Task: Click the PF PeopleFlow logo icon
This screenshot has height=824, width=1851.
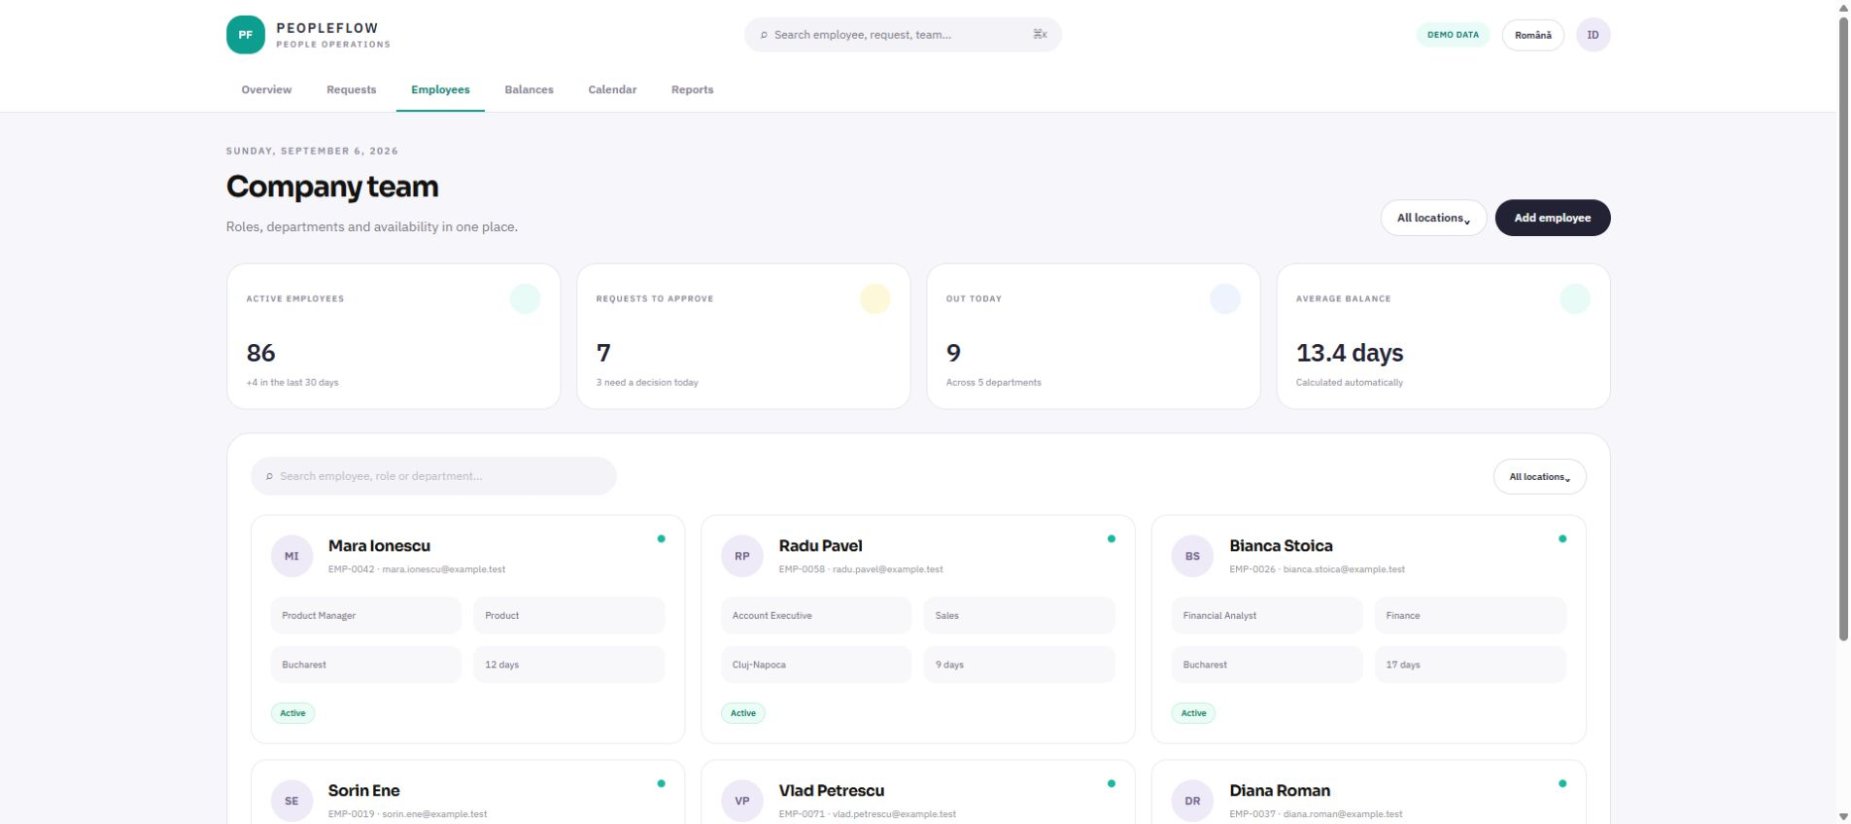Action: pyautogui.click(x=245, y=35)
